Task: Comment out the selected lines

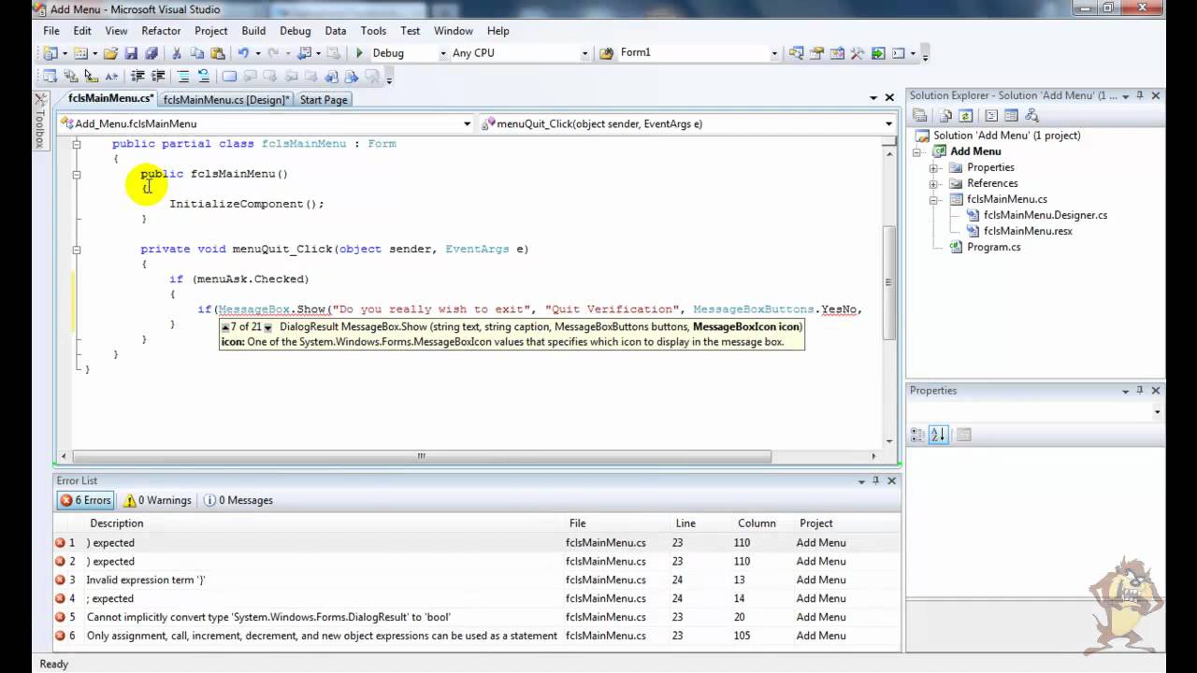Action: coord(183,77)
